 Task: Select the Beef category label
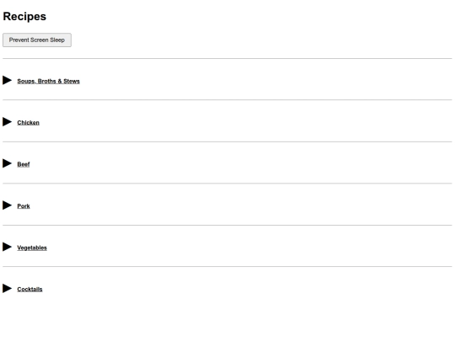(x=24, y=164)
